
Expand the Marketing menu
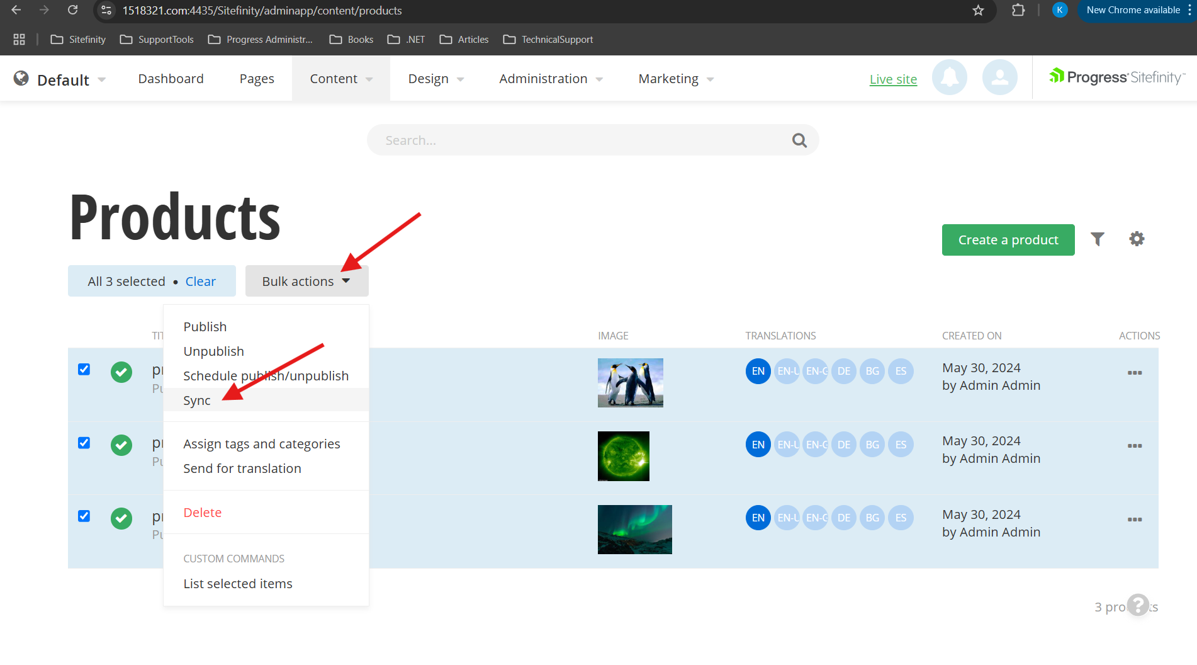676,79
